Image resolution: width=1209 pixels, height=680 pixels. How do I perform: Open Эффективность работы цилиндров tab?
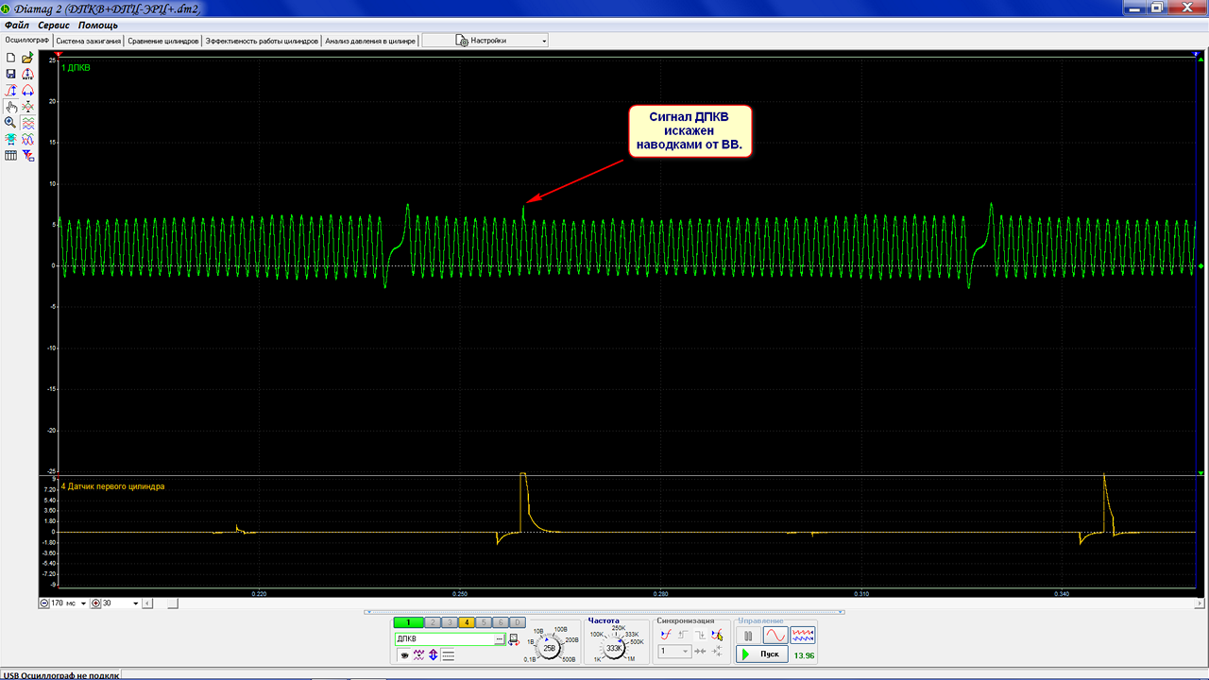262,41
